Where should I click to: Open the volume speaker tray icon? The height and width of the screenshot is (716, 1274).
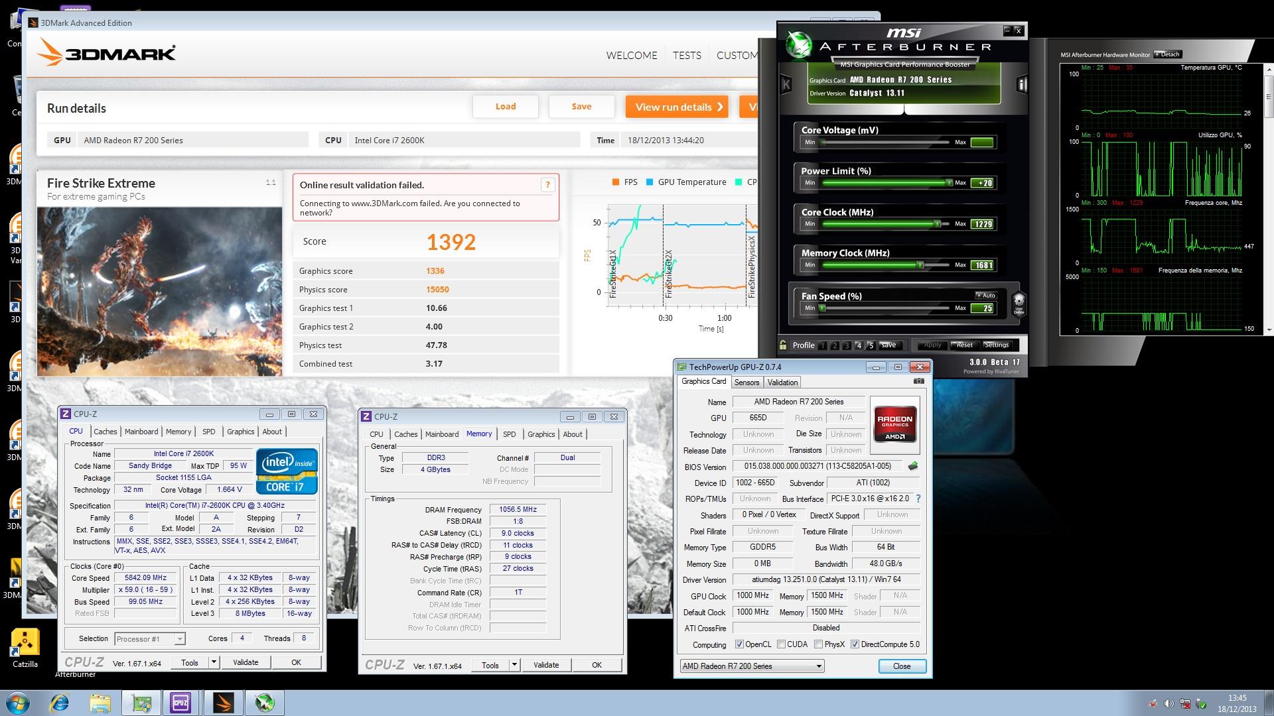1169,703
